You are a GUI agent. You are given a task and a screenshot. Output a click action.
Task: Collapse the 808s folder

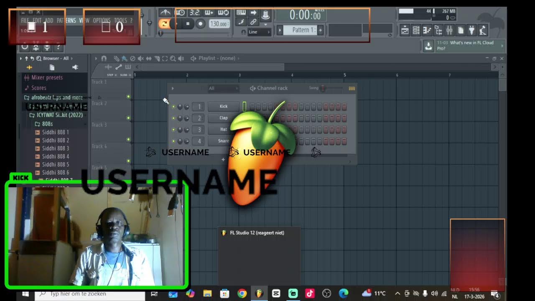47,124
